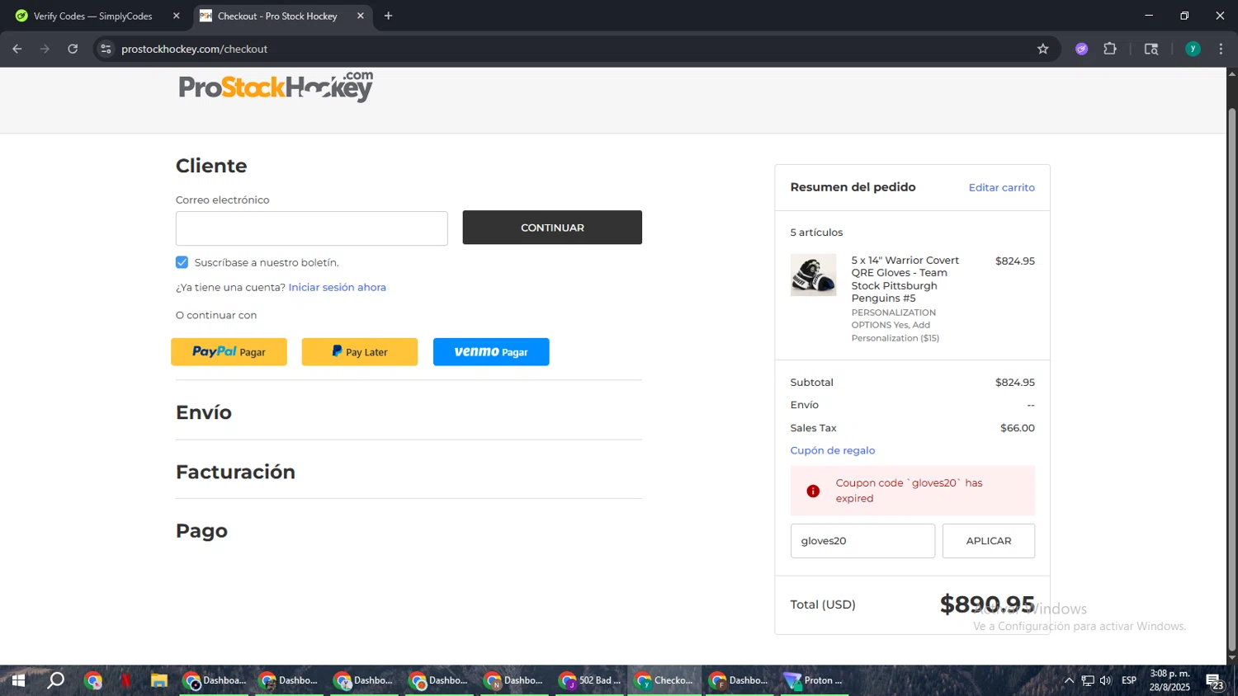The height and width of the screenshot is (696, 1238).
Task: View site information icon in the address bar
Action: (106, 49)
